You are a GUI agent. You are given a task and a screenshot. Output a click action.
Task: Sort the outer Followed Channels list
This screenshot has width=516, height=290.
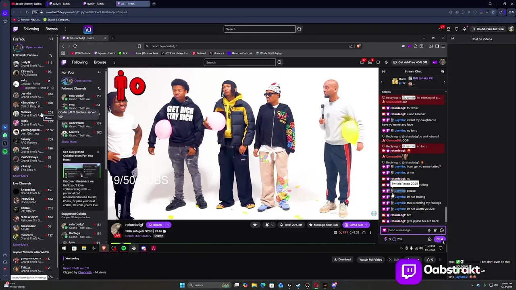point(50,55)
